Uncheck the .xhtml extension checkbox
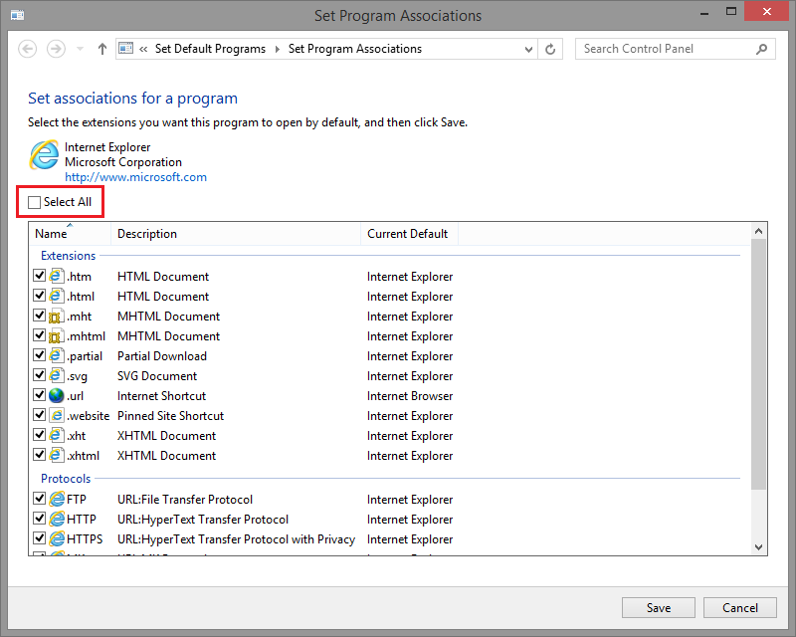 (39, 455)
